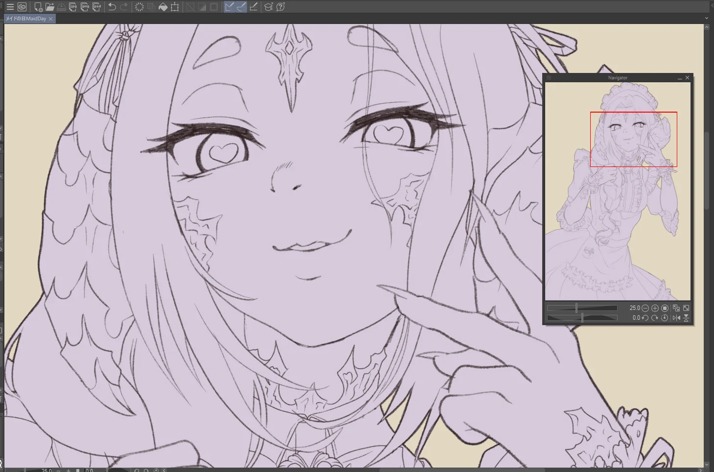Export the image as PNG

[x=85, y=7]
